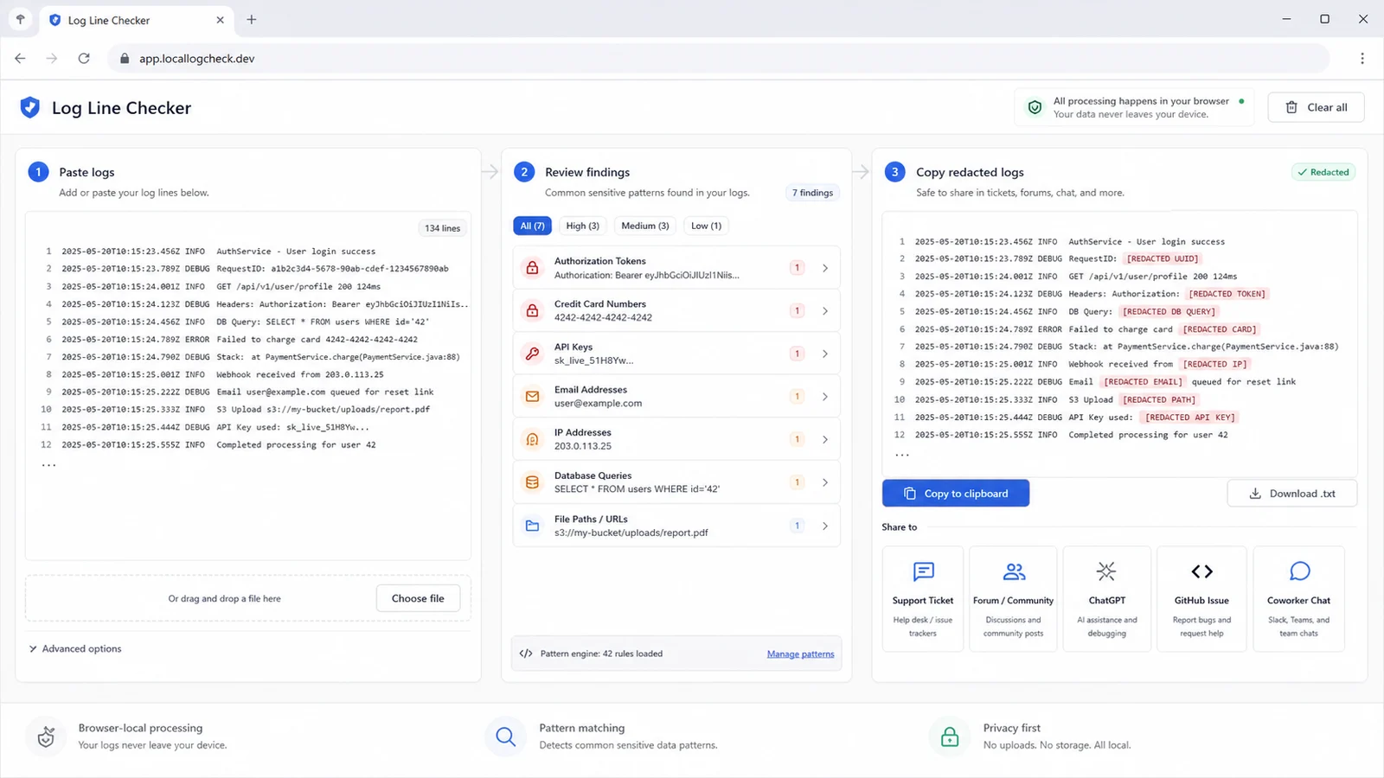Click the [REDACTED PATH] tag
The image size is (1384, 778).
pyautogui.click(x=1159, y=399)
